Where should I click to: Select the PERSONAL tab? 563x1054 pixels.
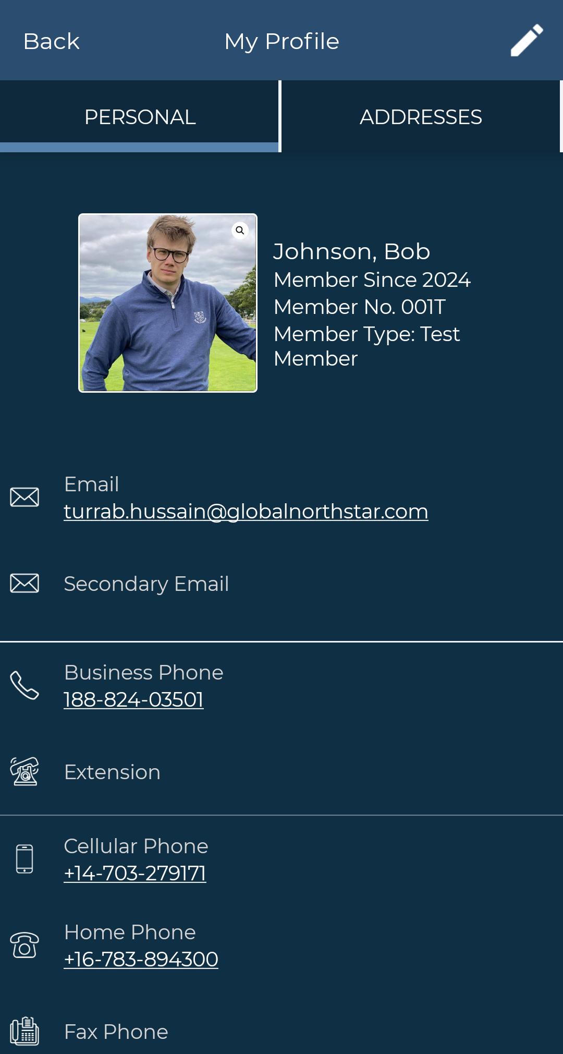click(140, 116)
